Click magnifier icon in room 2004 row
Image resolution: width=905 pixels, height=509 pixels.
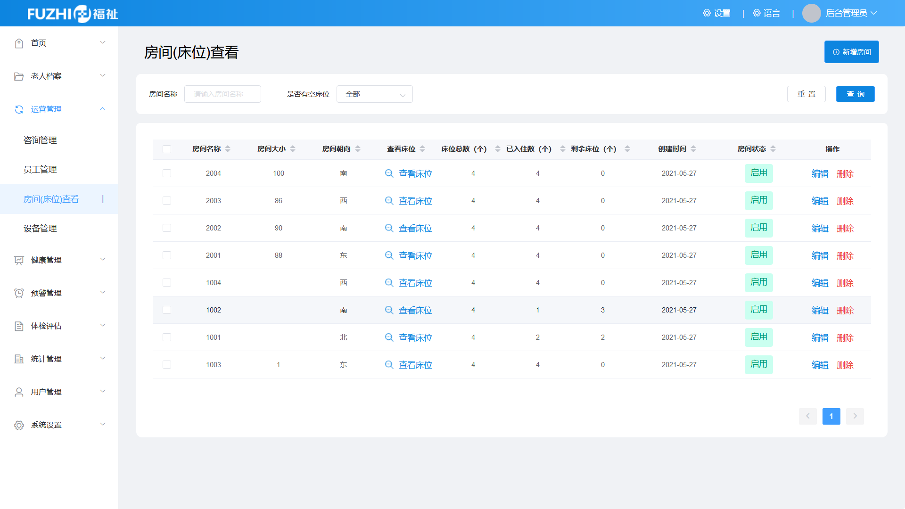coord(389,173)
